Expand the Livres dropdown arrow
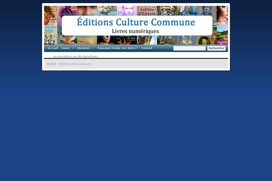Image resolution: width=272 pixels, height=181 pixels. (x=73, y=48)
